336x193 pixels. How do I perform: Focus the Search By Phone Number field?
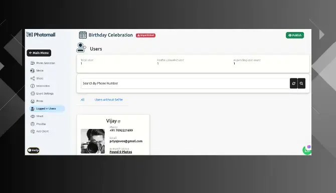[186, 83]
